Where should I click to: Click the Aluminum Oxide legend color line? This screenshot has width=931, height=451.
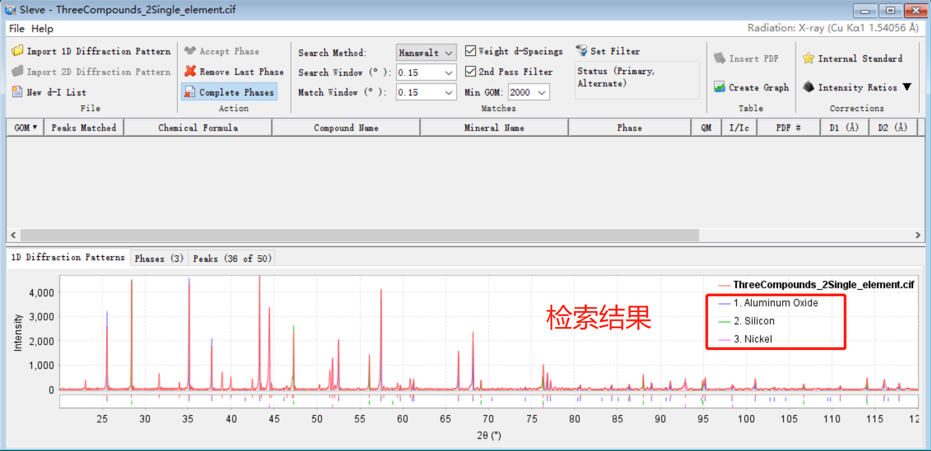point(724,303)
